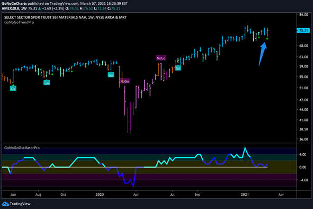The width and height of the screenshot is (313, 209).
Task: Click the 47.00 price axis label
Action: click(x=303, y=100)
